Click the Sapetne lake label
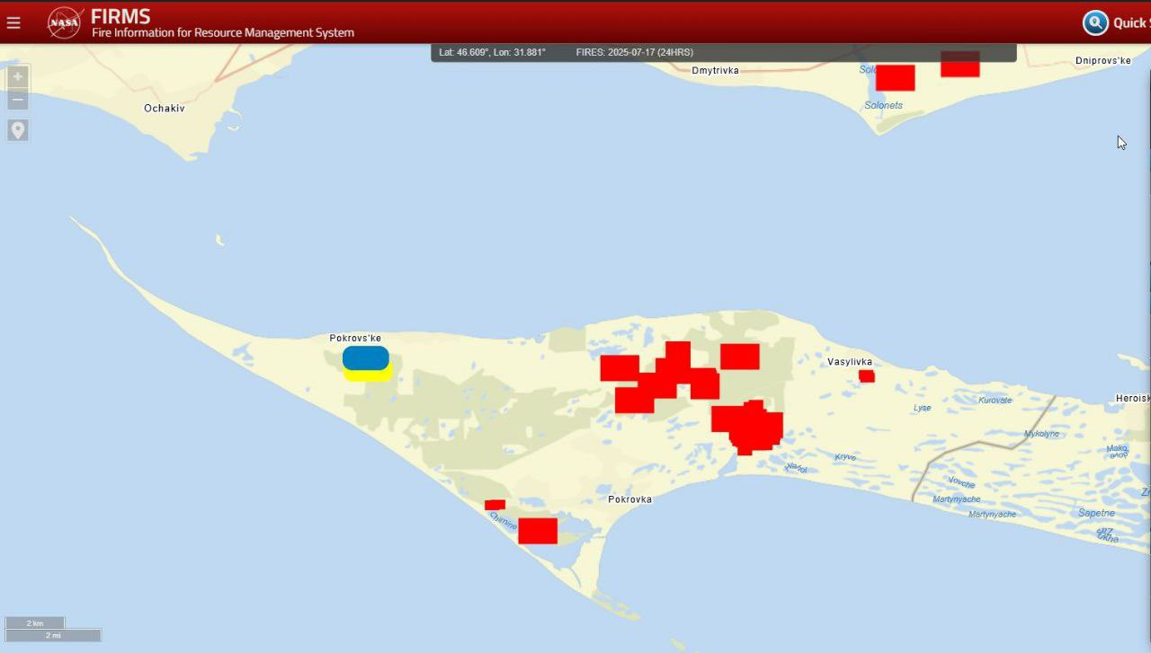This screenshot has width=1151, height=653. pos(1096,513)
